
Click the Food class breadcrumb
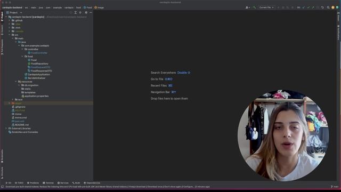pyautogui.click(x=88, y=7)
